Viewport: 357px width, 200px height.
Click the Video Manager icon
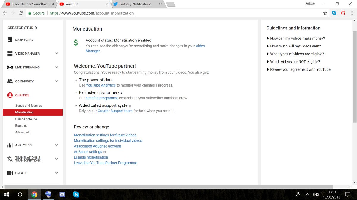click(x=10, y=54)
